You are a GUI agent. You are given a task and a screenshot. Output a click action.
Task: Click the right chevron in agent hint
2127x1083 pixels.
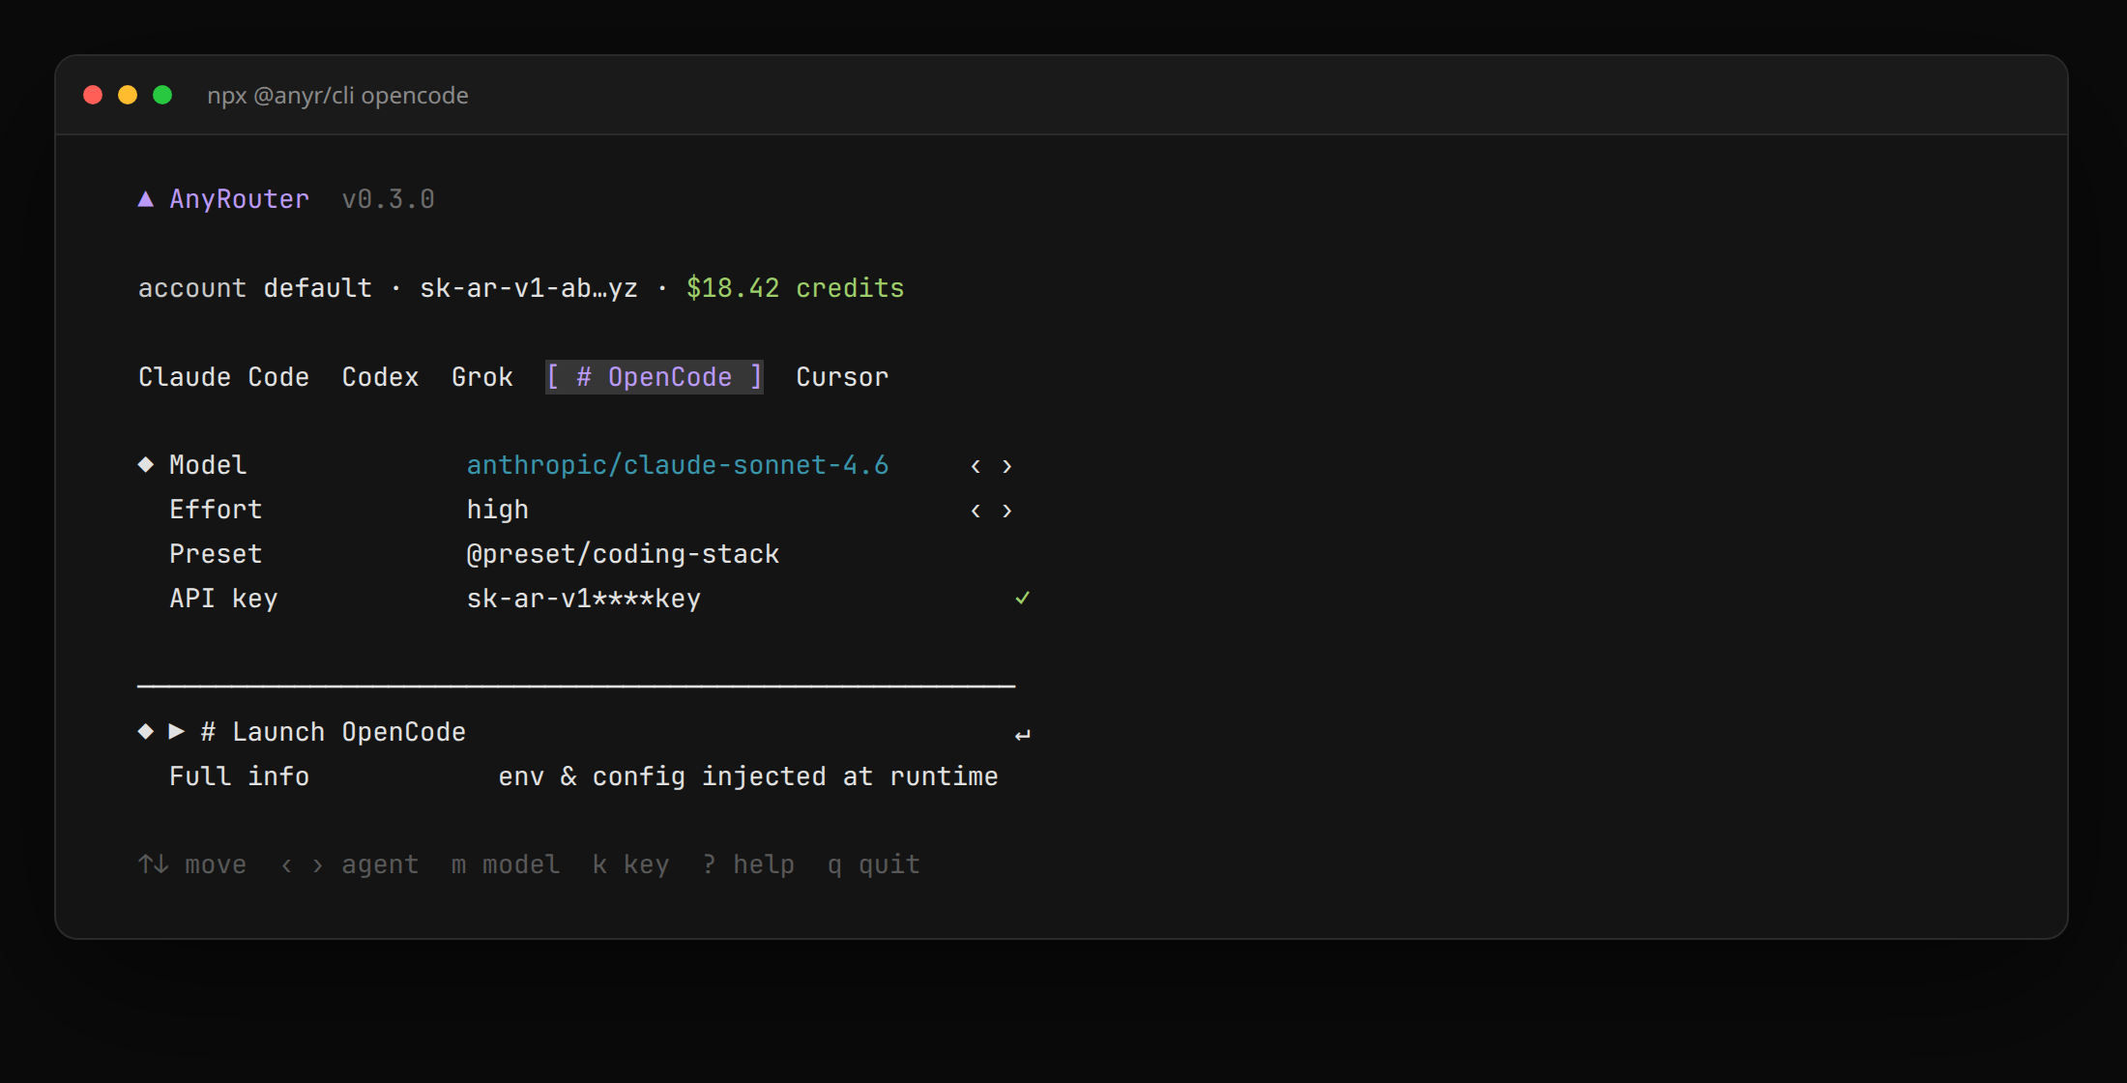coord(318,865)
